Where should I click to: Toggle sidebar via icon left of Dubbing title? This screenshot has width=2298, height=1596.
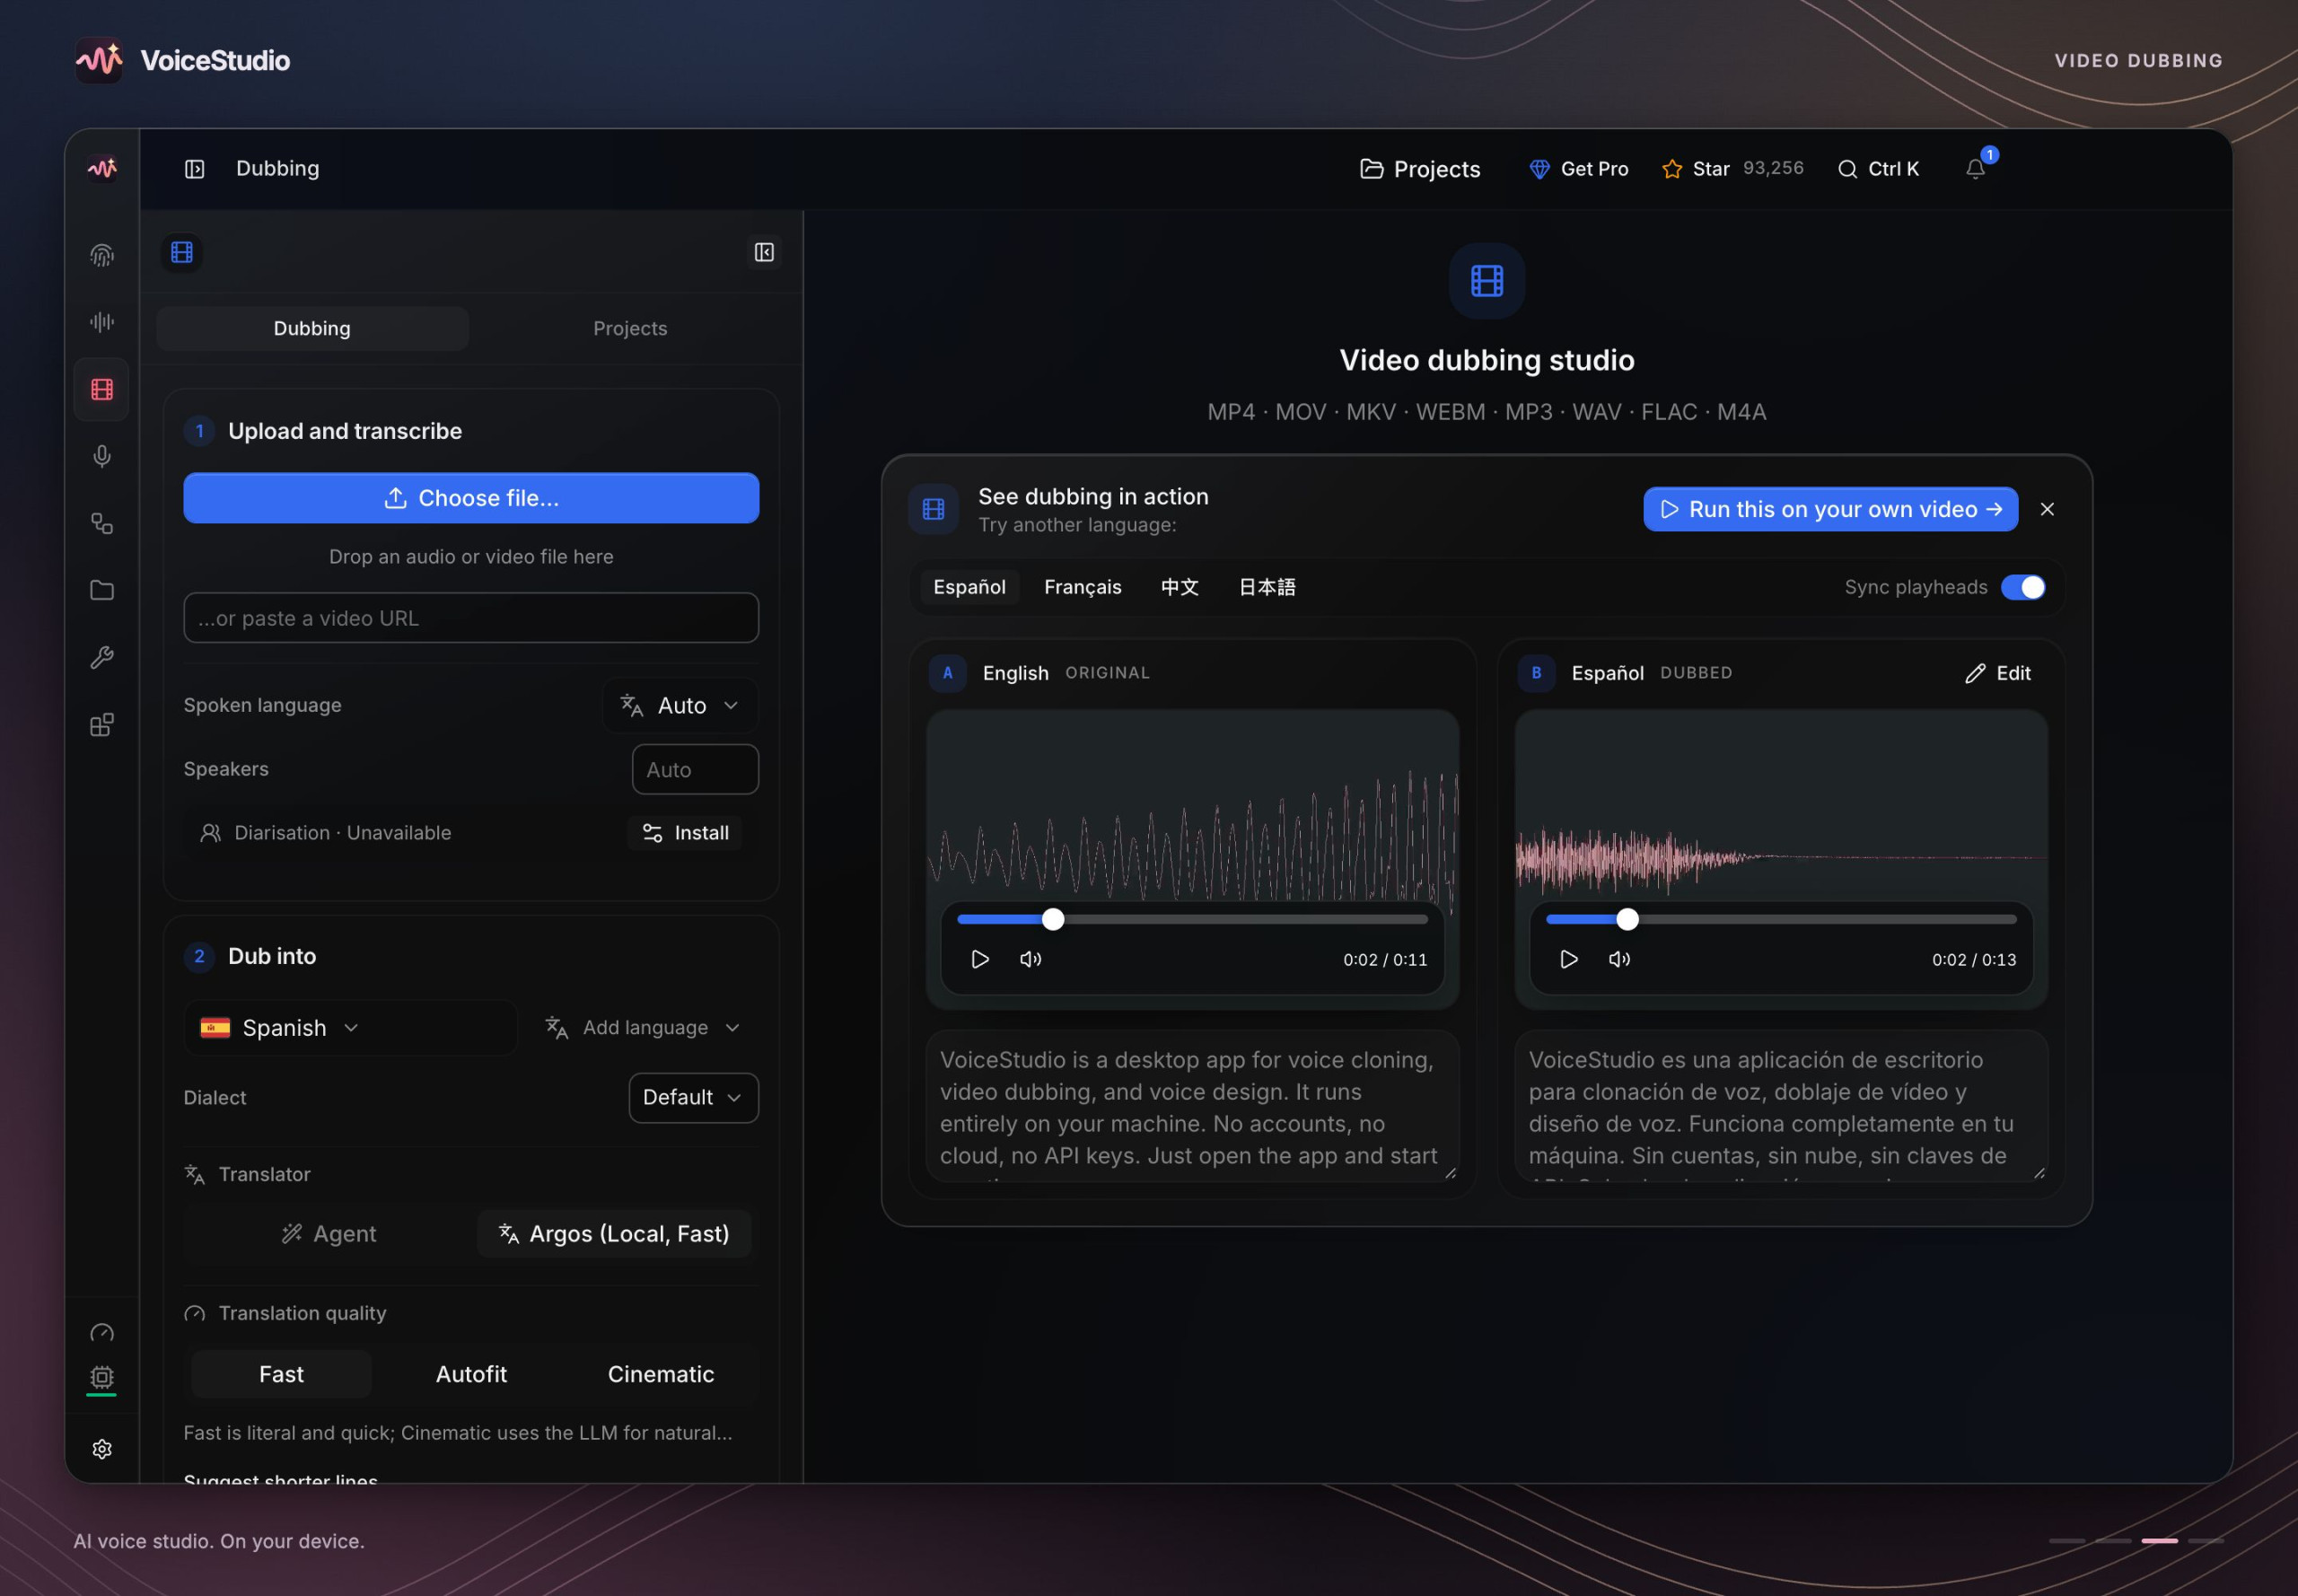(195, 169)
